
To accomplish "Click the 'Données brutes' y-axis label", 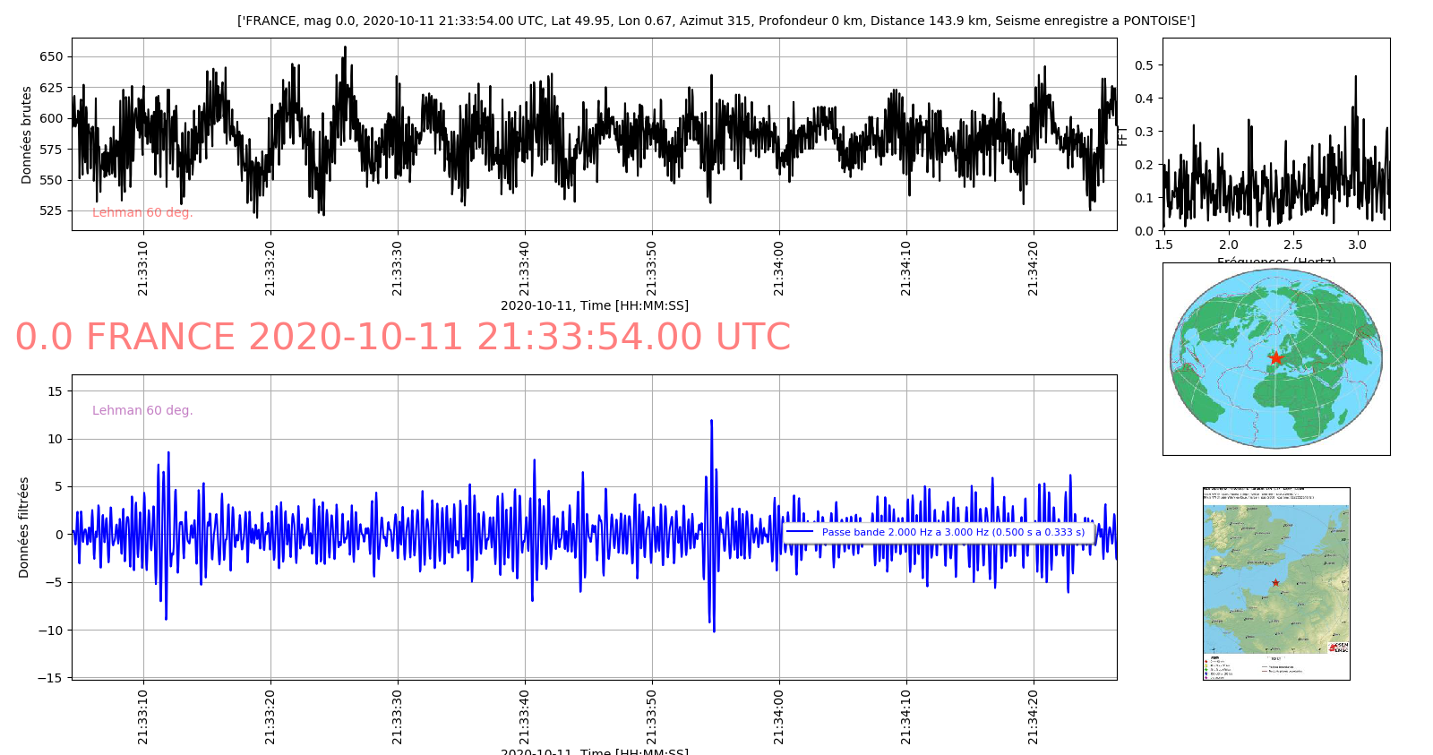I will coord(26,135).
